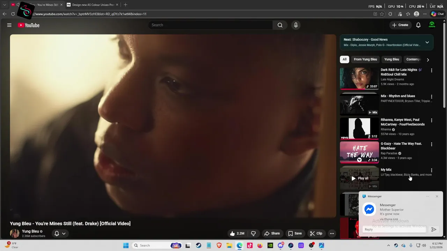
Task: Select the From Yung Bleu chip
Action: (365, 59)
